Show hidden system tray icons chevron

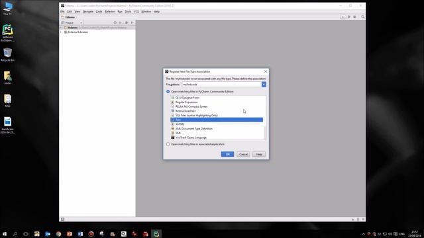point(363,234)
